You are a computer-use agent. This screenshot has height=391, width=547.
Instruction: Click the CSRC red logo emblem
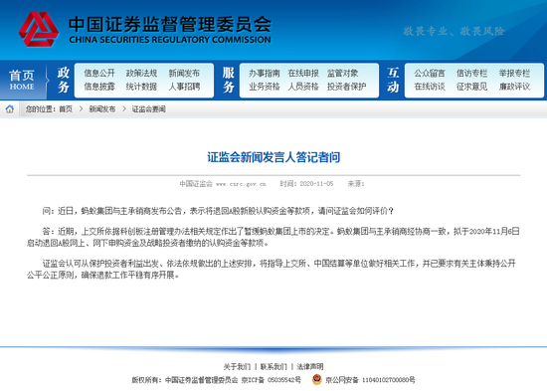pos(39,29)
